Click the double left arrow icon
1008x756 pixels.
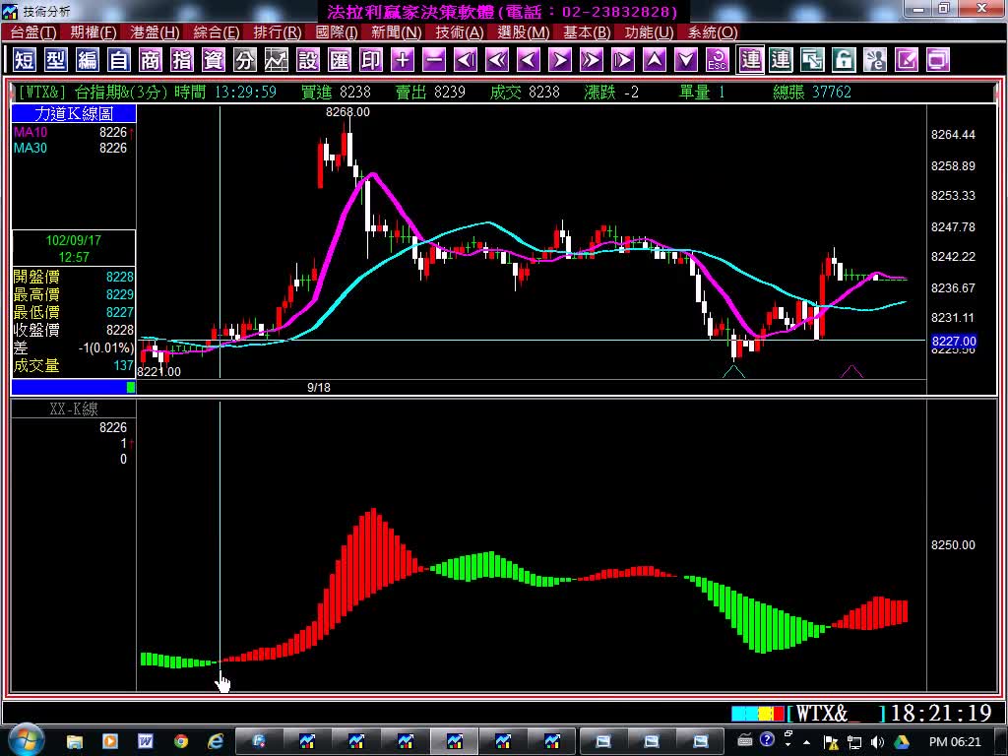(497, 60)
